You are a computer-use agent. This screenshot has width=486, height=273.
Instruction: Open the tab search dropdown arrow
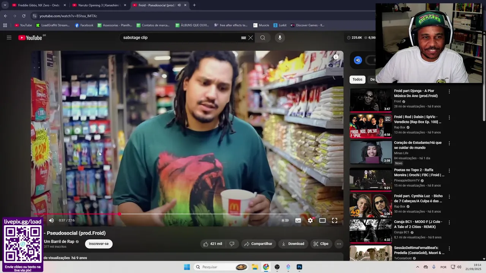click(5, 5)
